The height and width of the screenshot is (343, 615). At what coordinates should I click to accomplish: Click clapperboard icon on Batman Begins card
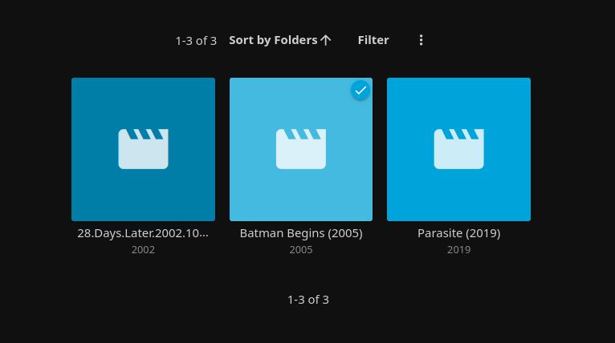(x=301, y=149)
